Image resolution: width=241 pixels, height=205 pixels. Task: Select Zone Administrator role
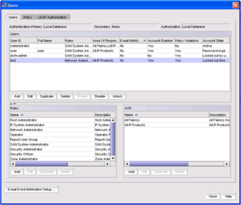[x=60, y=159]
